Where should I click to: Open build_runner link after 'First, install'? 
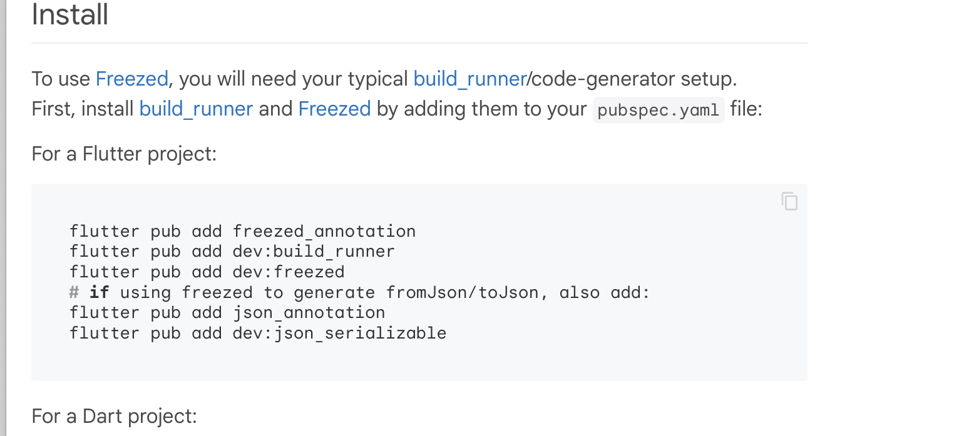coord(196,109)
